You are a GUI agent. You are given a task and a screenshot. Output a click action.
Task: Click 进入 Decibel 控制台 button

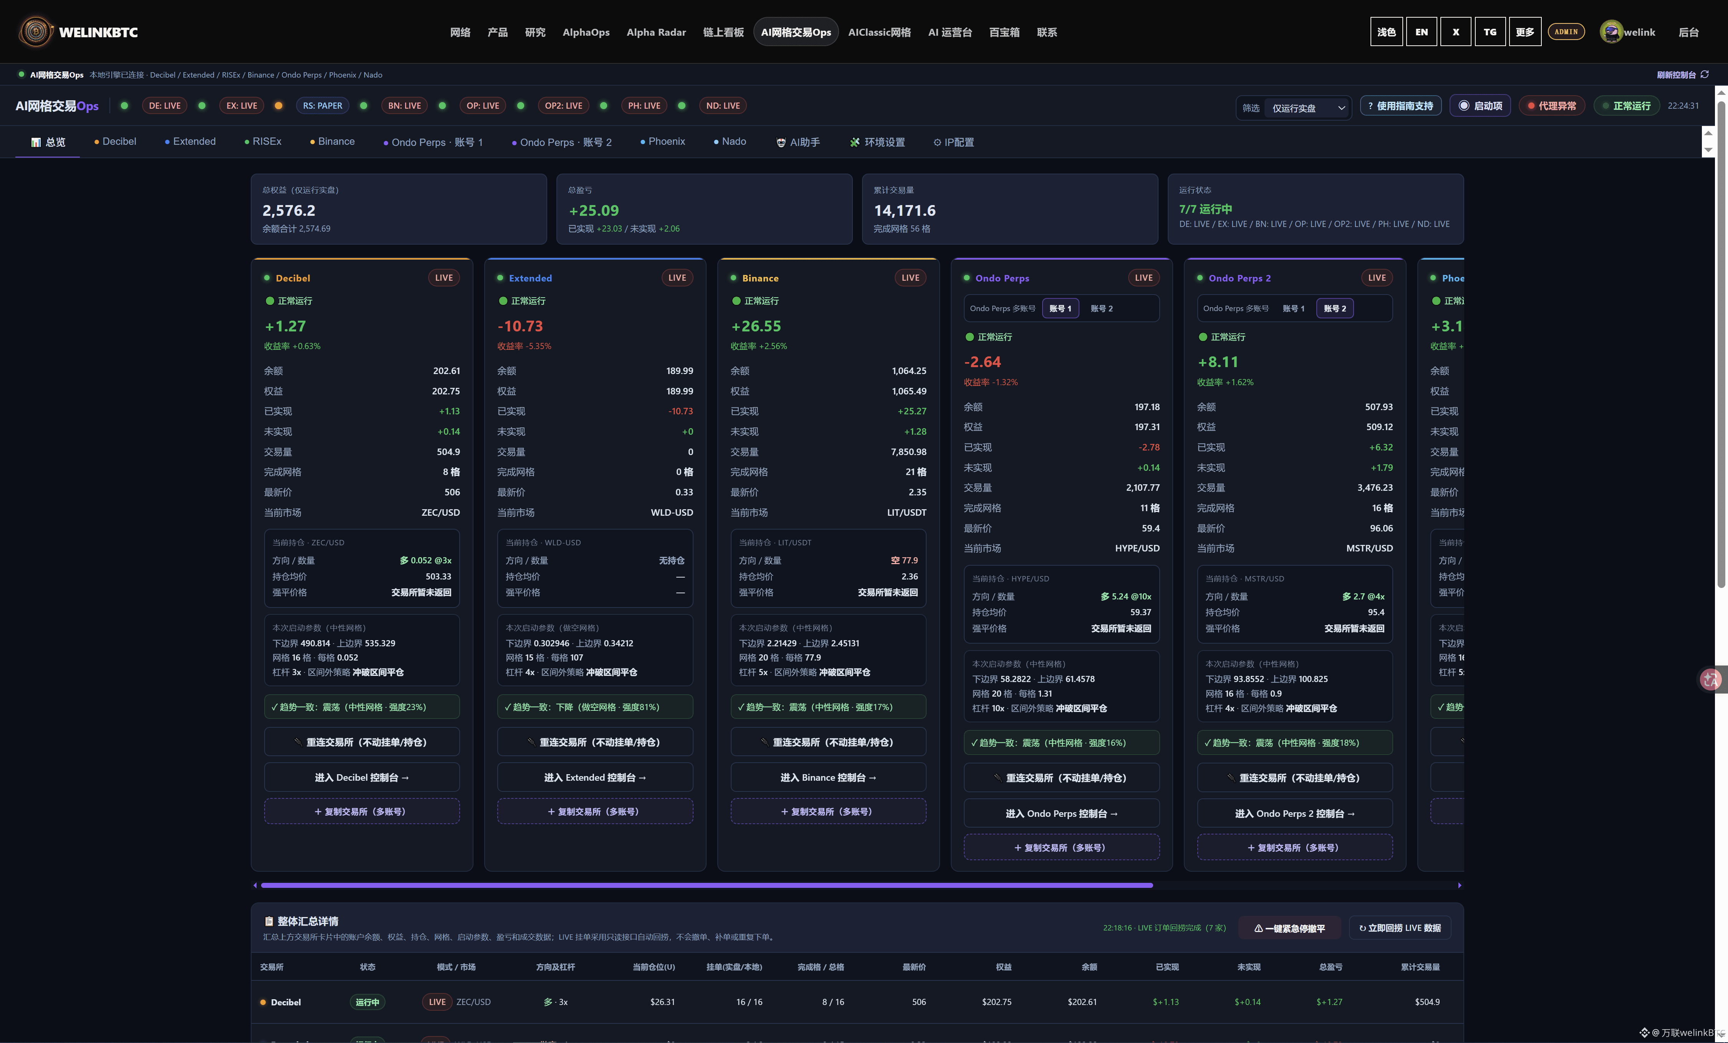coord(362,777)
